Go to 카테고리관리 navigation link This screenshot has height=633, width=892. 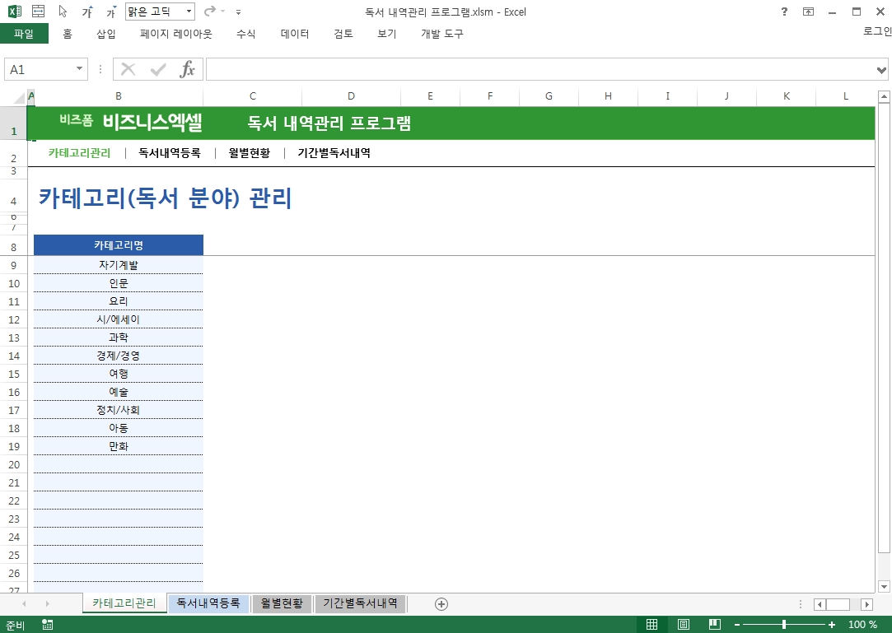pos(79,152)
